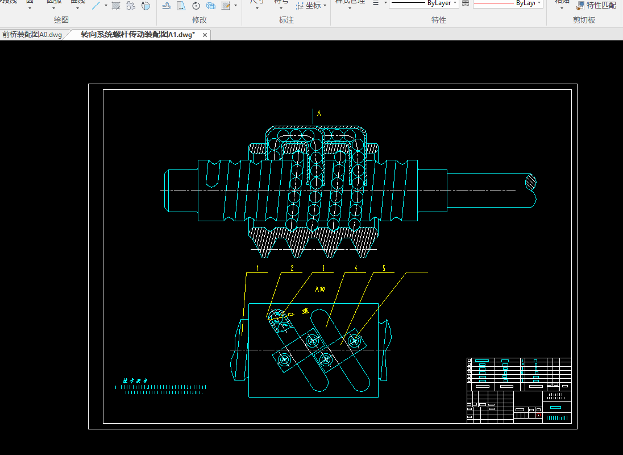This screenshot has width=623, height=455.
Task: Click the gear-shaped icon in the 绘图 panel
Action: click(131, 6)
